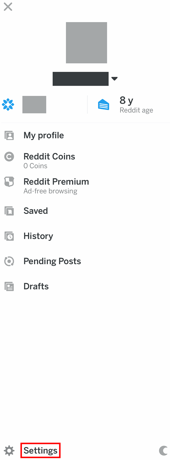Go to My profile
170x460 pixels.
coord(44,135)
